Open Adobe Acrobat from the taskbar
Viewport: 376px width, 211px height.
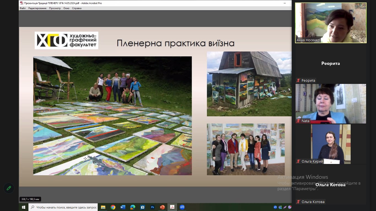(x=172, y=207)
